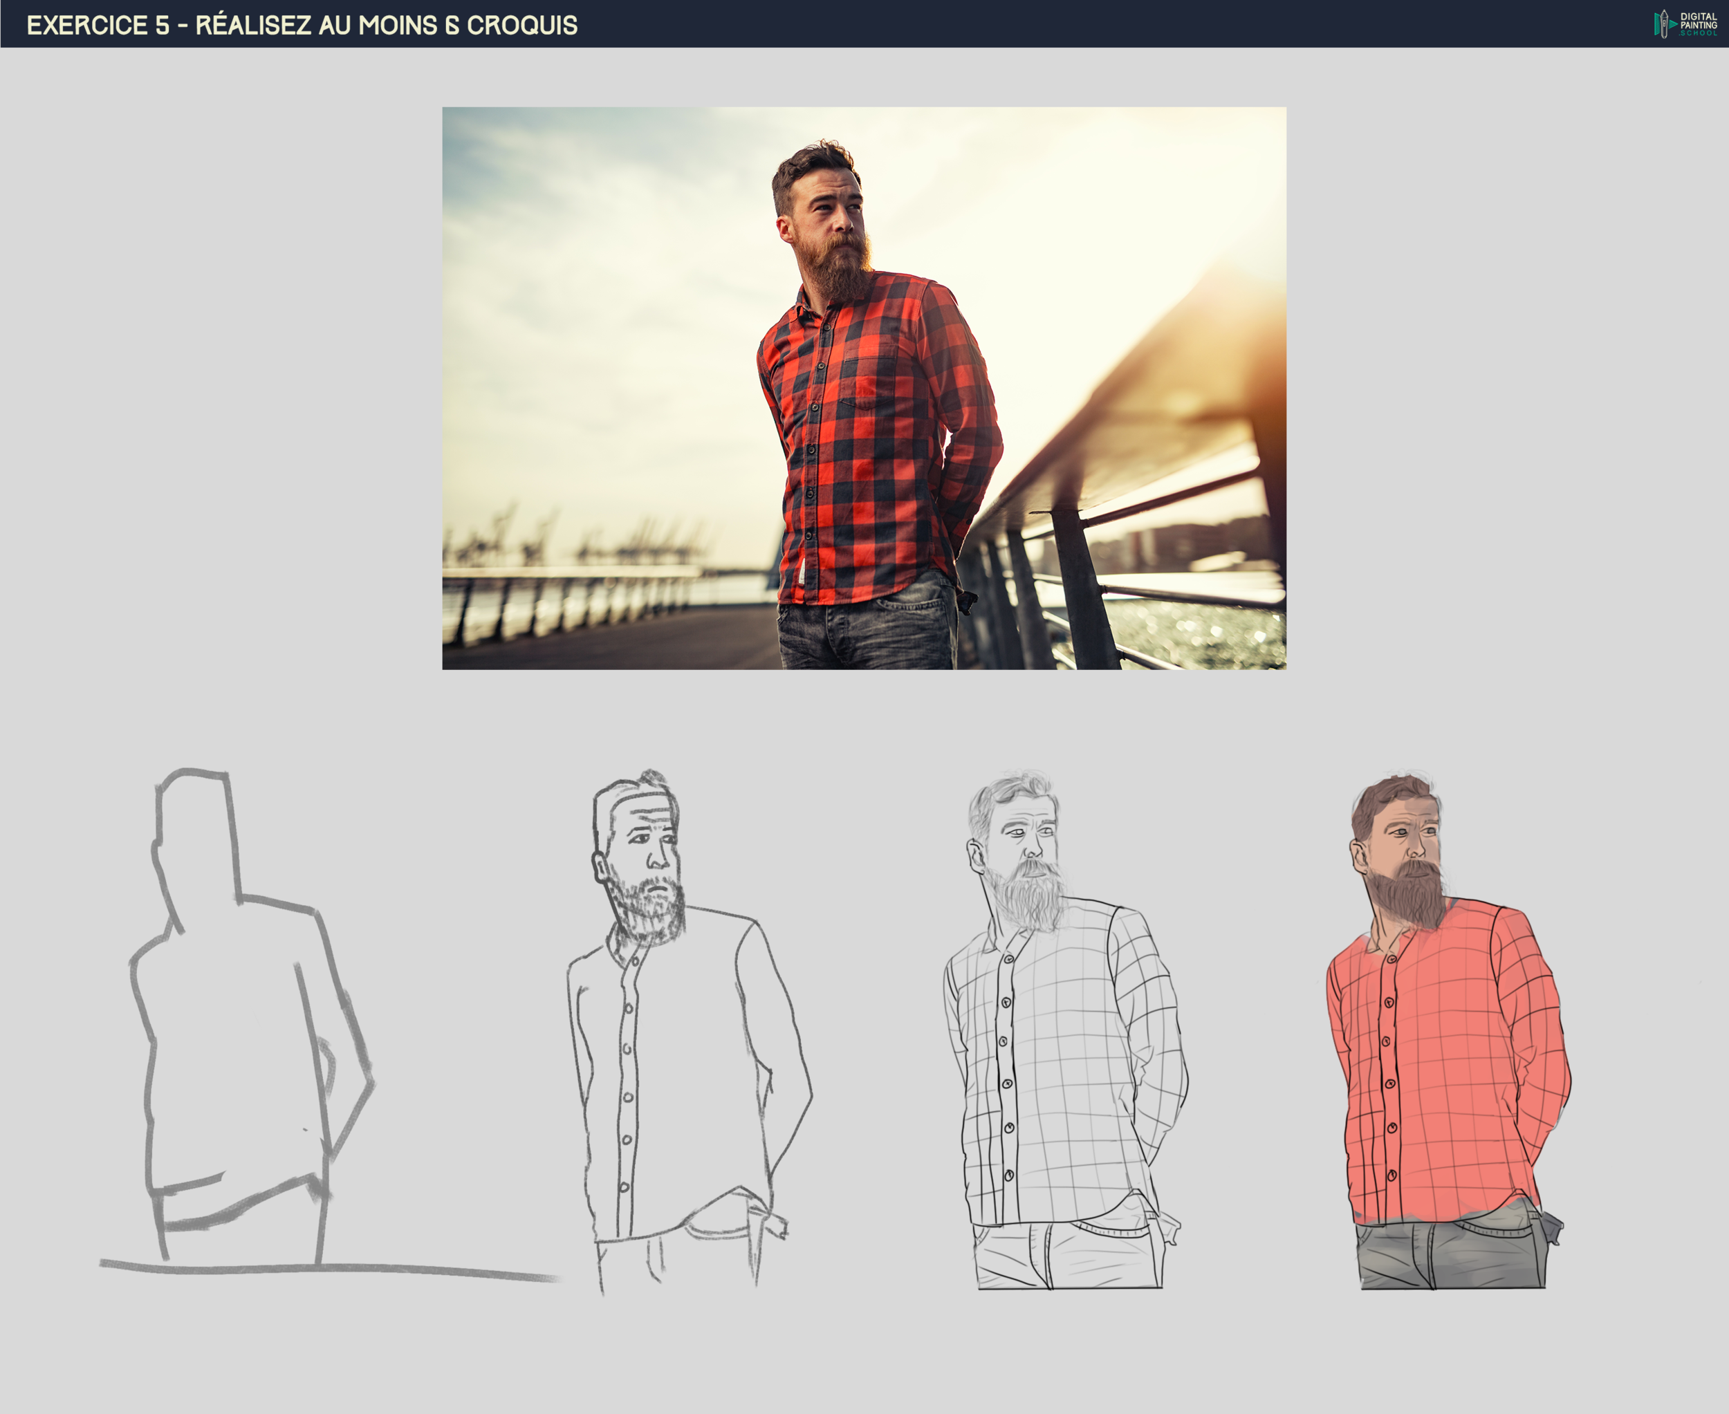Click the .SCHOOL portion of the logo
The width and height of the screenshot is (1729, 1414).
(1699, 34)
